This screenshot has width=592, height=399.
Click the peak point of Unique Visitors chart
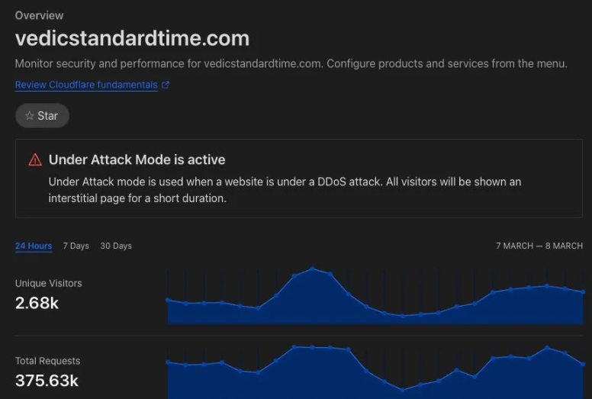tap(312, 269)
